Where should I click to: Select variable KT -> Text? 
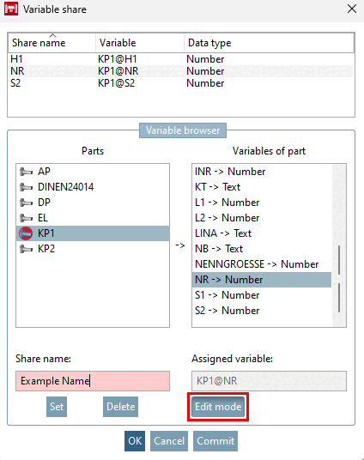click(262, 187)
